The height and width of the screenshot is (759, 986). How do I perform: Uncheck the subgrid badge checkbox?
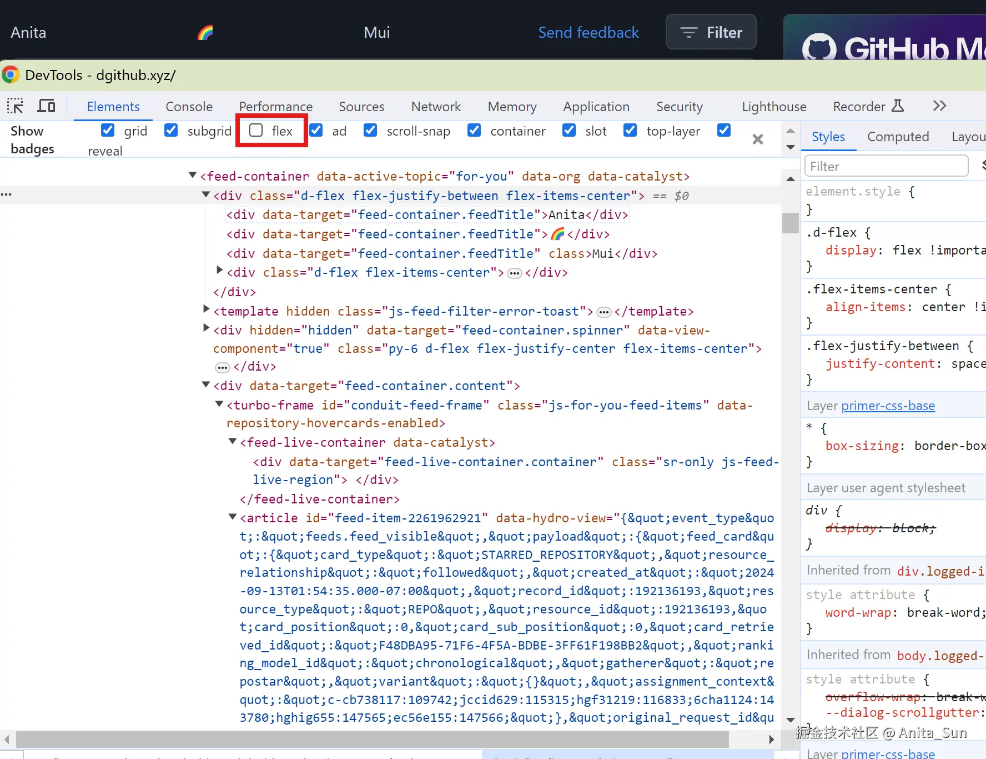171,130
